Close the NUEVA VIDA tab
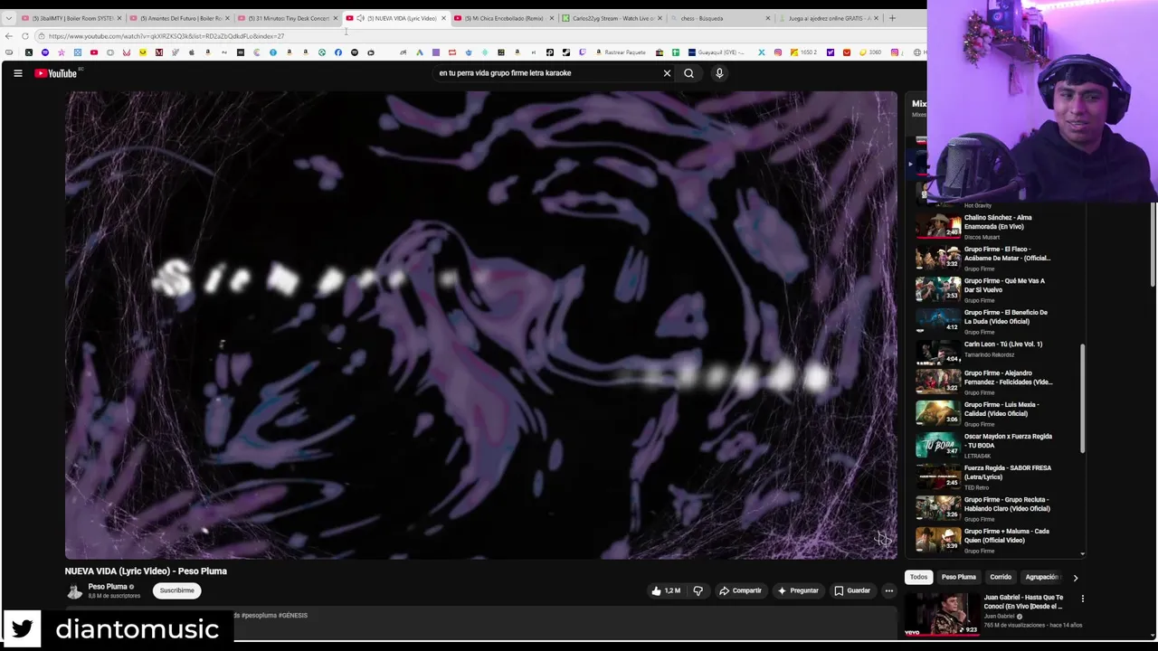The width and height of the screenshot is (1158, 651). click(443, 18)
